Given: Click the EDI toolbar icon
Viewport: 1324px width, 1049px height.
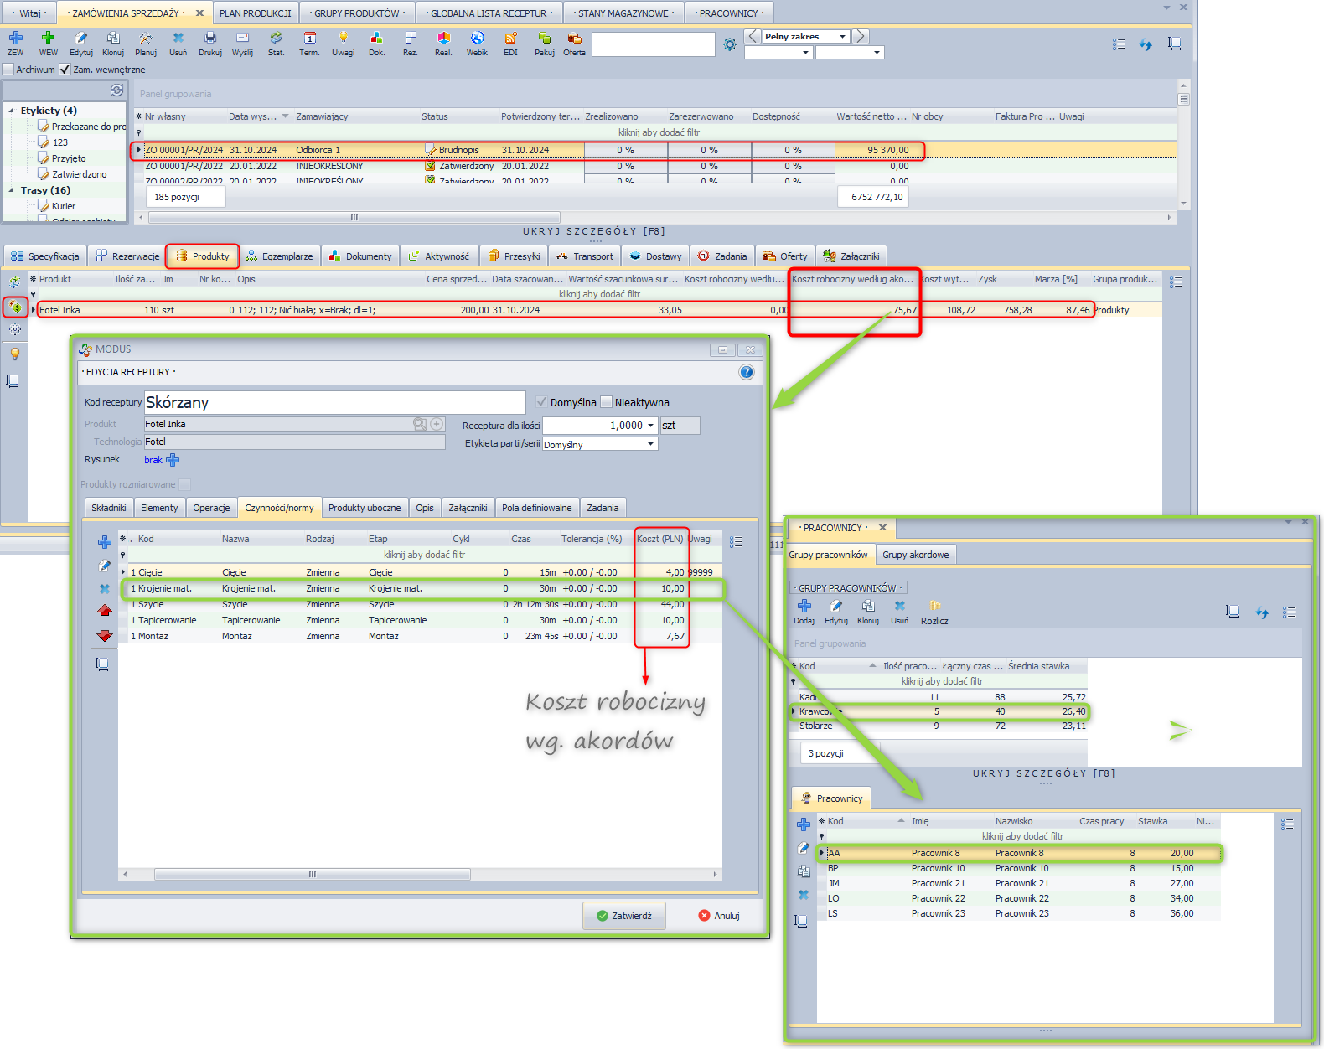Looking at the screenshot, I should [510, 39].
